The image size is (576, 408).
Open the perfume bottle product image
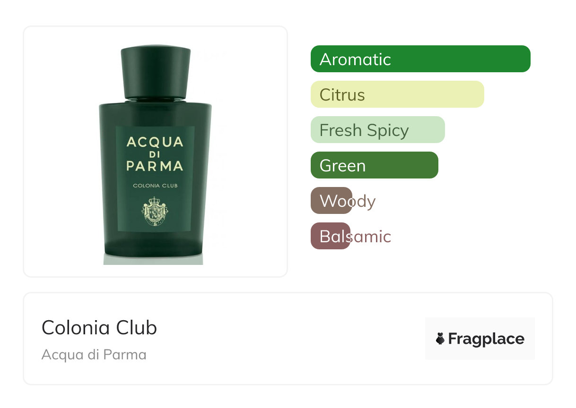coord(156,152)
